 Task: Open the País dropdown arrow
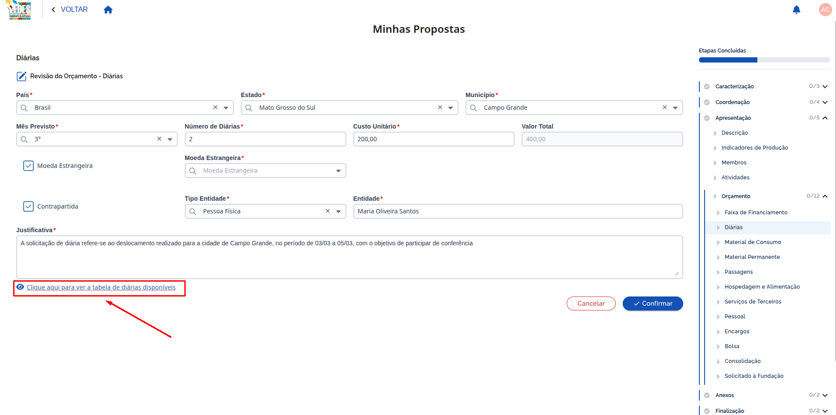coord(226,108)
